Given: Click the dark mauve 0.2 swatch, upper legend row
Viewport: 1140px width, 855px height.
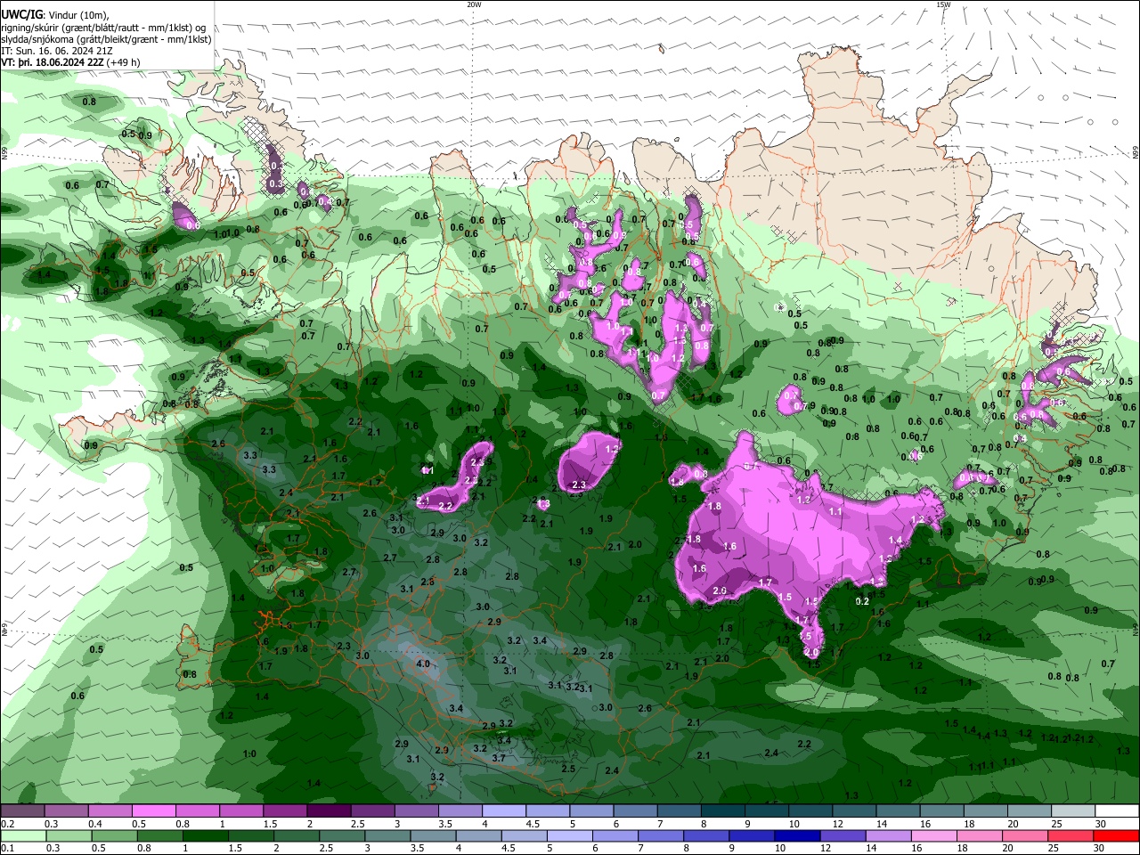Looking at the screenshot, I should coord(22,811).
